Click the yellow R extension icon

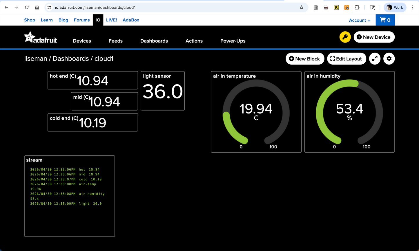point(336,8)
